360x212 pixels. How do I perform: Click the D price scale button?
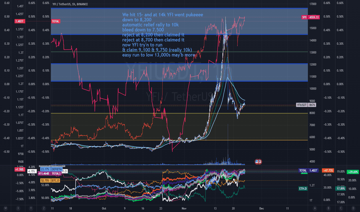(x=353, y=208)
